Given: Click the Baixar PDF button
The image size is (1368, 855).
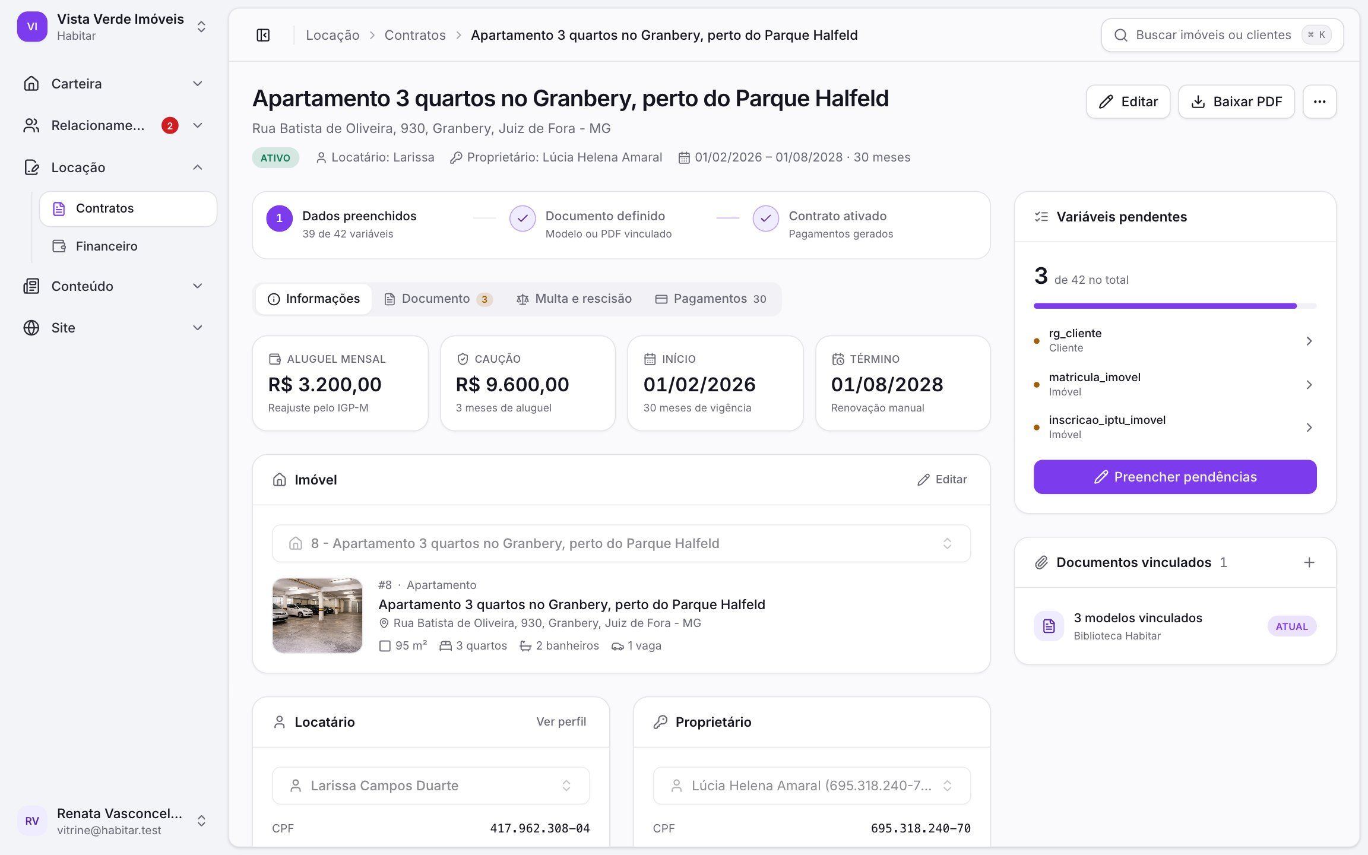Looking at the screenshot, I should 1236,102.
